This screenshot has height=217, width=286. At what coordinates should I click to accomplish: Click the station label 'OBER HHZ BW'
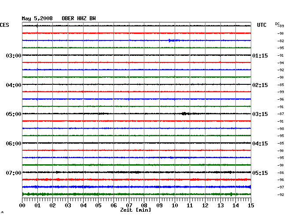(x=79, y=18)
